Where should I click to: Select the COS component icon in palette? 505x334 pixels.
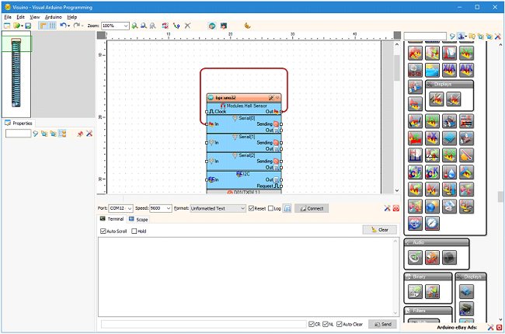[x=449, y=155]
